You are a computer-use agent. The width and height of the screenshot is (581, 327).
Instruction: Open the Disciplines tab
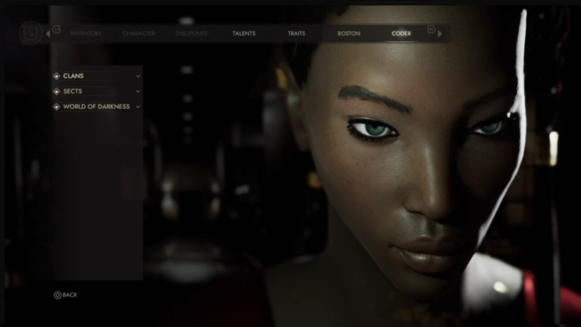coord(191,33)
